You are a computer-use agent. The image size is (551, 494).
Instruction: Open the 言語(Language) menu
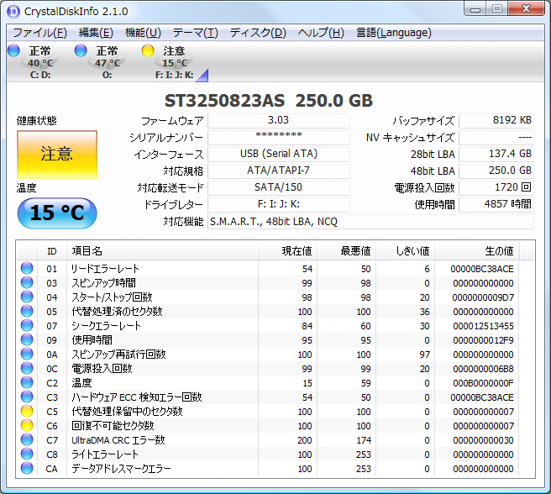coord(394,33)
